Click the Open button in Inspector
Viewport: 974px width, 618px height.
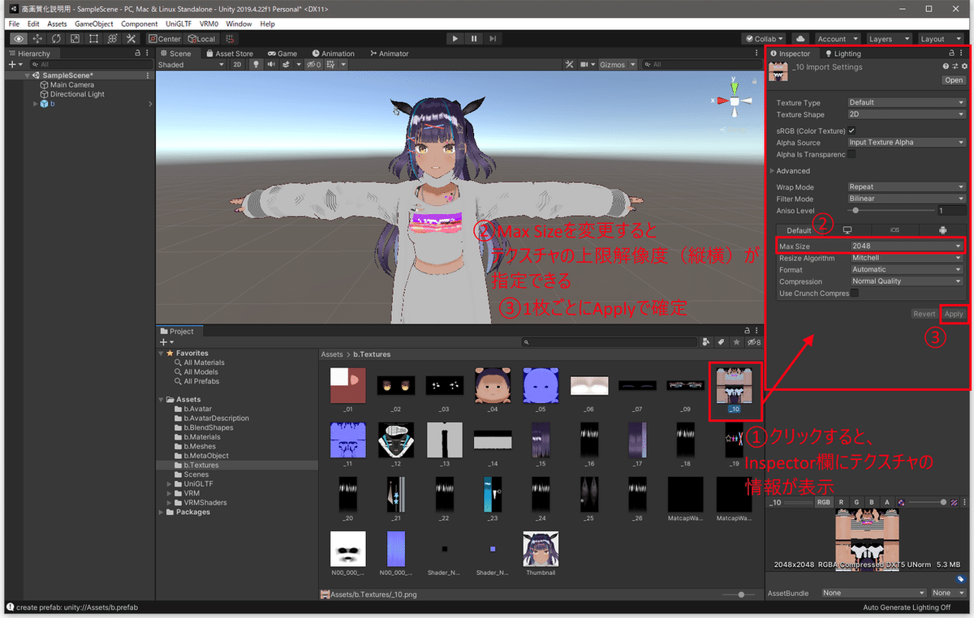[954, 80]
